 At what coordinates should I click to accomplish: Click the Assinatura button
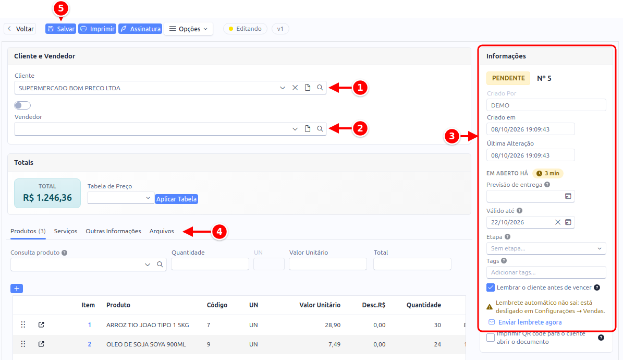[140, 29]
